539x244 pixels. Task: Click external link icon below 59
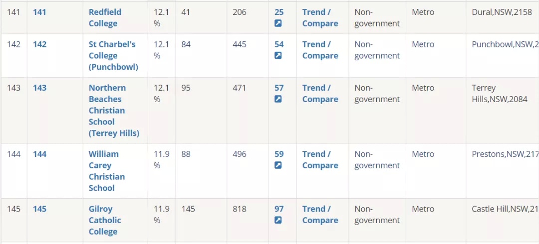pos(278,165)
